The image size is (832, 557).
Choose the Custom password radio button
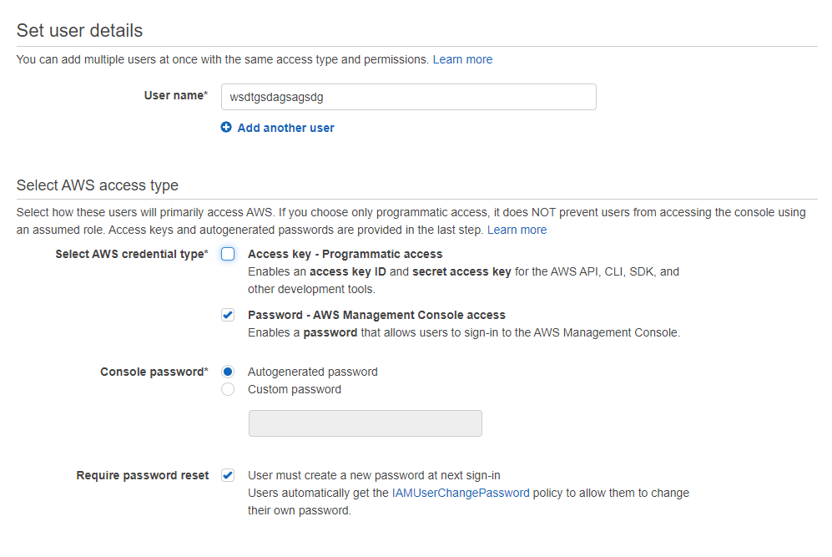pyautogui.click(x=228, y=389)
